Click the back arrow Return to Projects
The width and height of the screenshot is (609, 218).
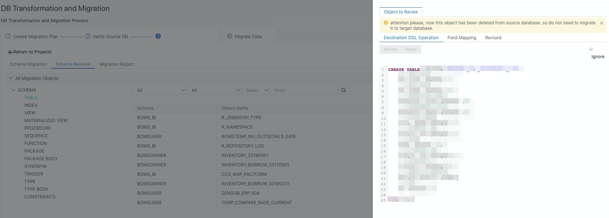pos(30,52)
